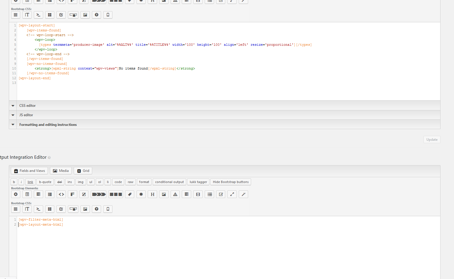Hide Bootstrap buttons in the Output Integration Editor
The height and width of the screenshot is (279, 454).
click(230, 182)
